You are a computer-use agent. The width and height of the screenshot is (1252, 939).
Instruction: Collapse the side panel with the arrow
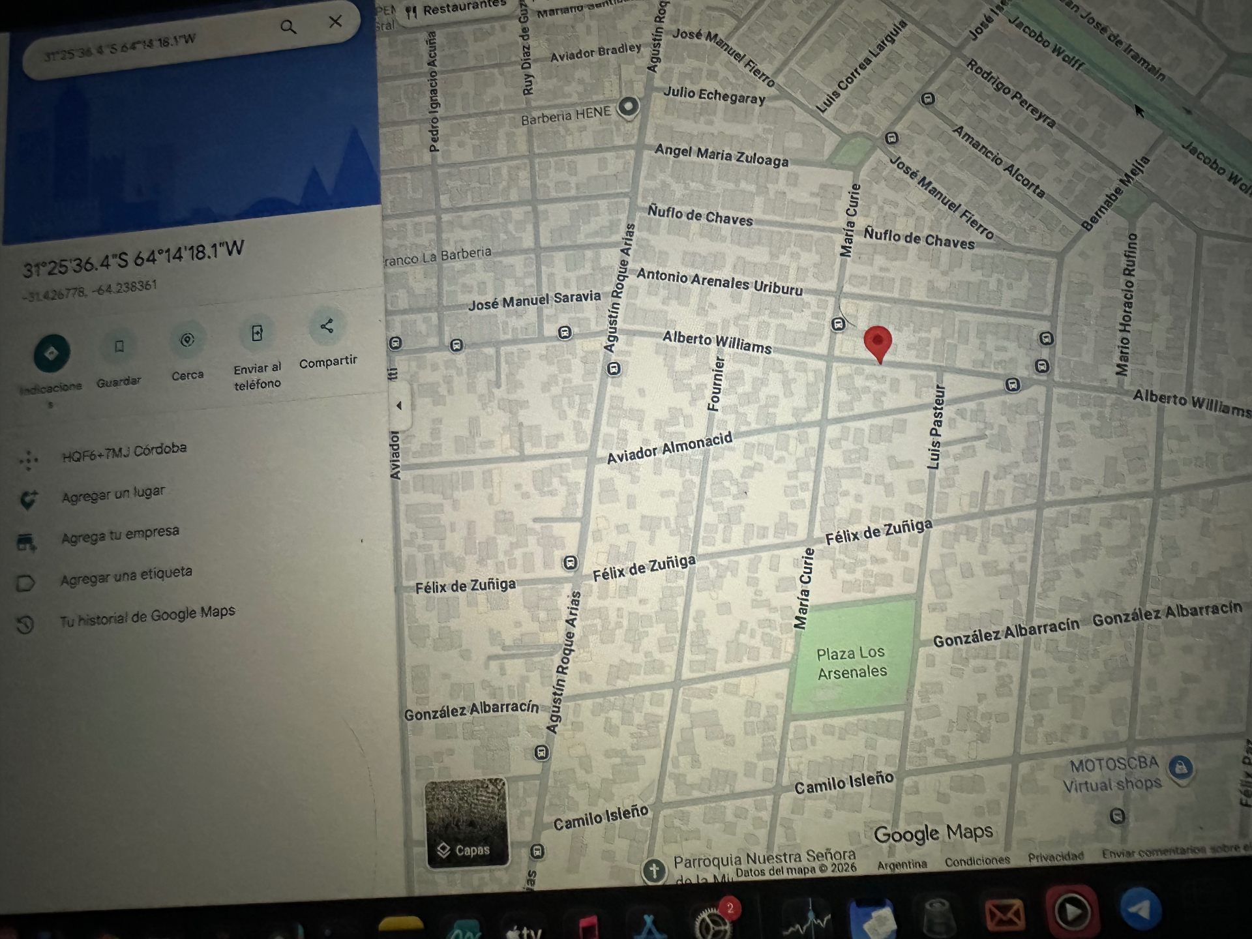(399, 406)
